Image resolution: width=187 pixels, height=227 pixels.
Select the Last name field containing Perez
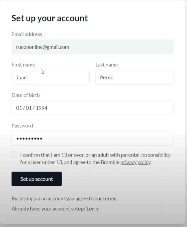[x=134, y=77]
